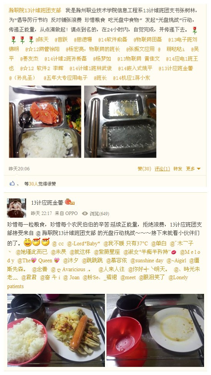
Task: Click the thumbs-up like icon
Action: 12,183
